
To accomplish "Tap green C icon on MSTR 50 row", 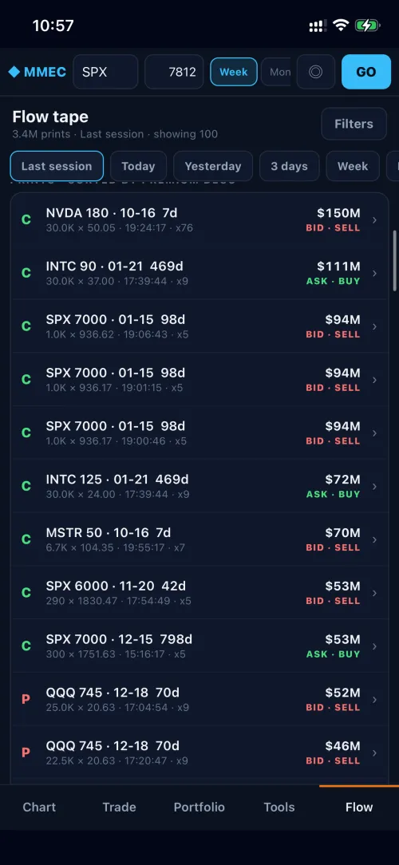I will (26, 539).
